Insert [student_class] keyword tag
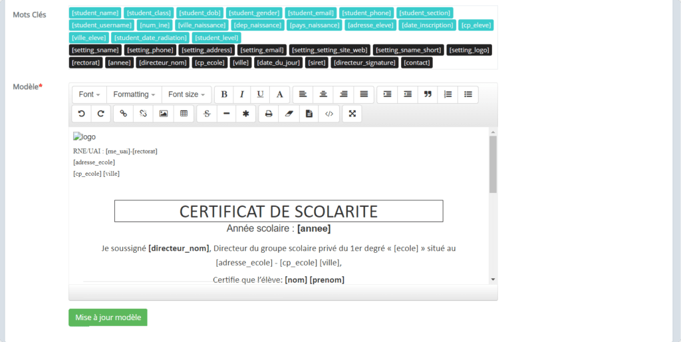The width and height of the screenshot is (681, 342). point(148,13)
